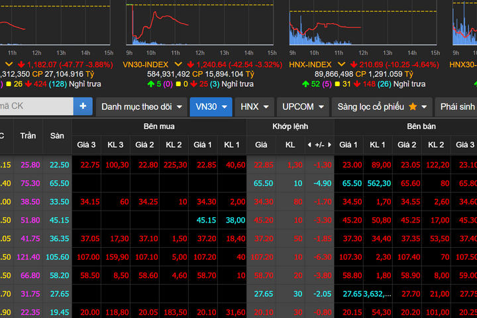Click ceiling price 38.50
Screen dimensions: 477x318
click(30, 202)
